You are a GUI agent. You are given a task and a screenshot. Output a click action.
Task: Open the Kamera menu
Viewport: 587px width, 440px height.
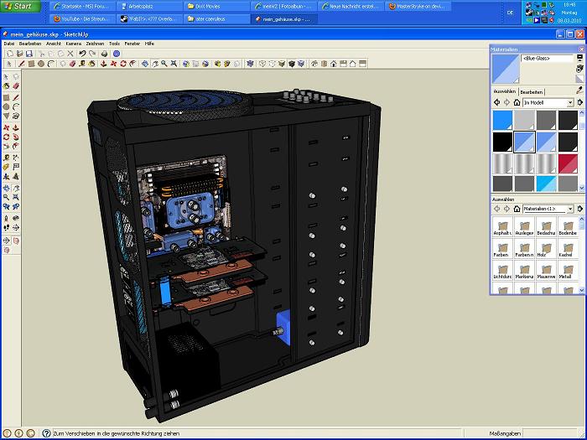[x=74, y=42]
